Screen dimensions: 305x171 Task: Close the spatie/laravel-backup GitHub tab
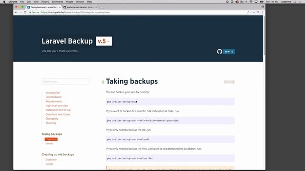96,7
